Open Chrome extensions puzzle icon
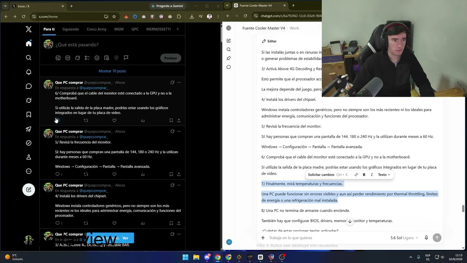The width and height of the screenshot is (467, 263). (179, 16)
